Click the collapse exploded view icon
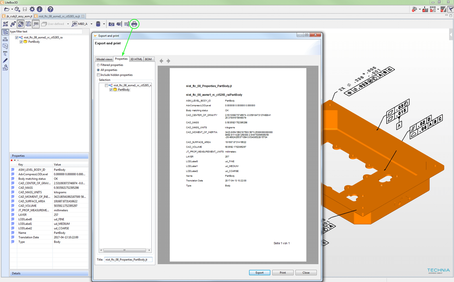This screenshot has width=454, height=282. click(5, 24)
